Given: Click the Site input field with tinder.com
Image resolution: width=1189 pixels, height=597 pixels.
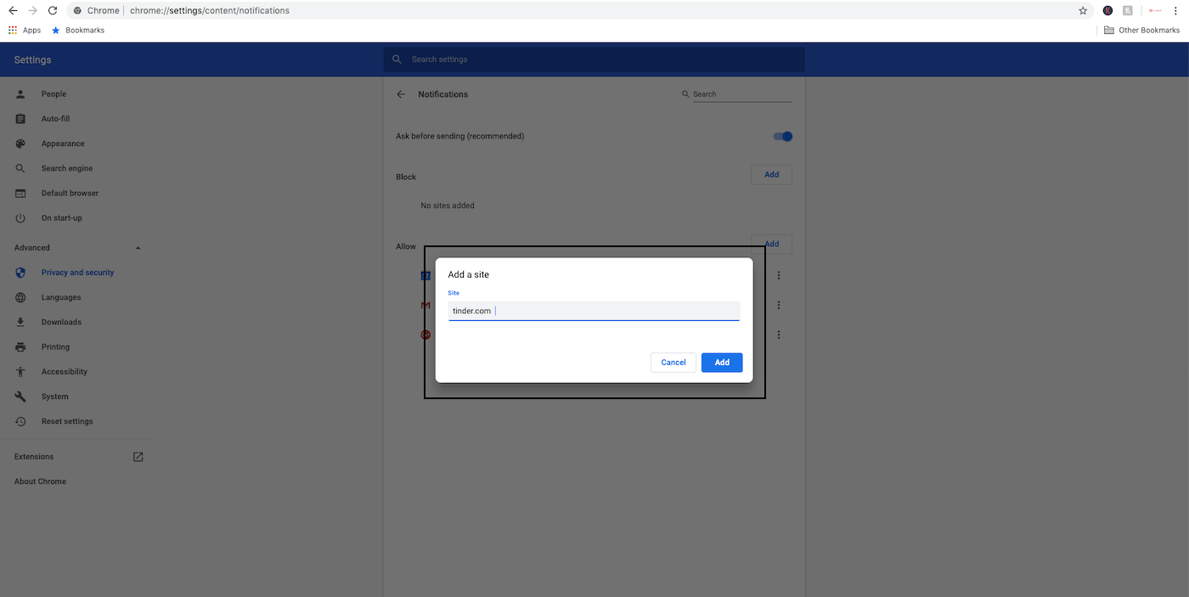Looking at the screenshot, I should (594, 311).
